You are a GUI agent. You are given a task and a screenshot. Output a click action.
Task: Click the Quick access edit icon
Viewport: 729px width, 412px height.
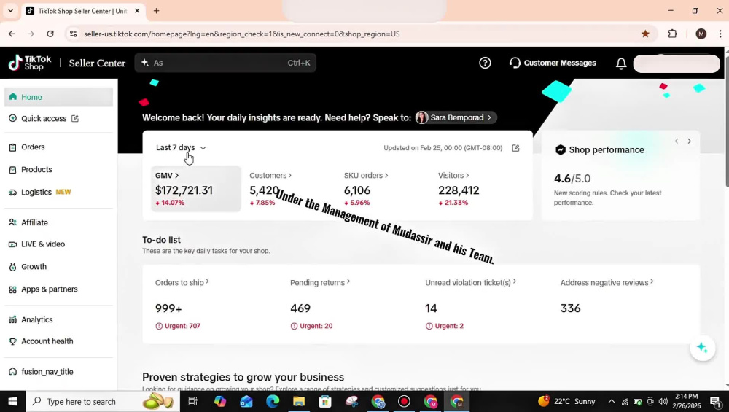tap(75, 119)
